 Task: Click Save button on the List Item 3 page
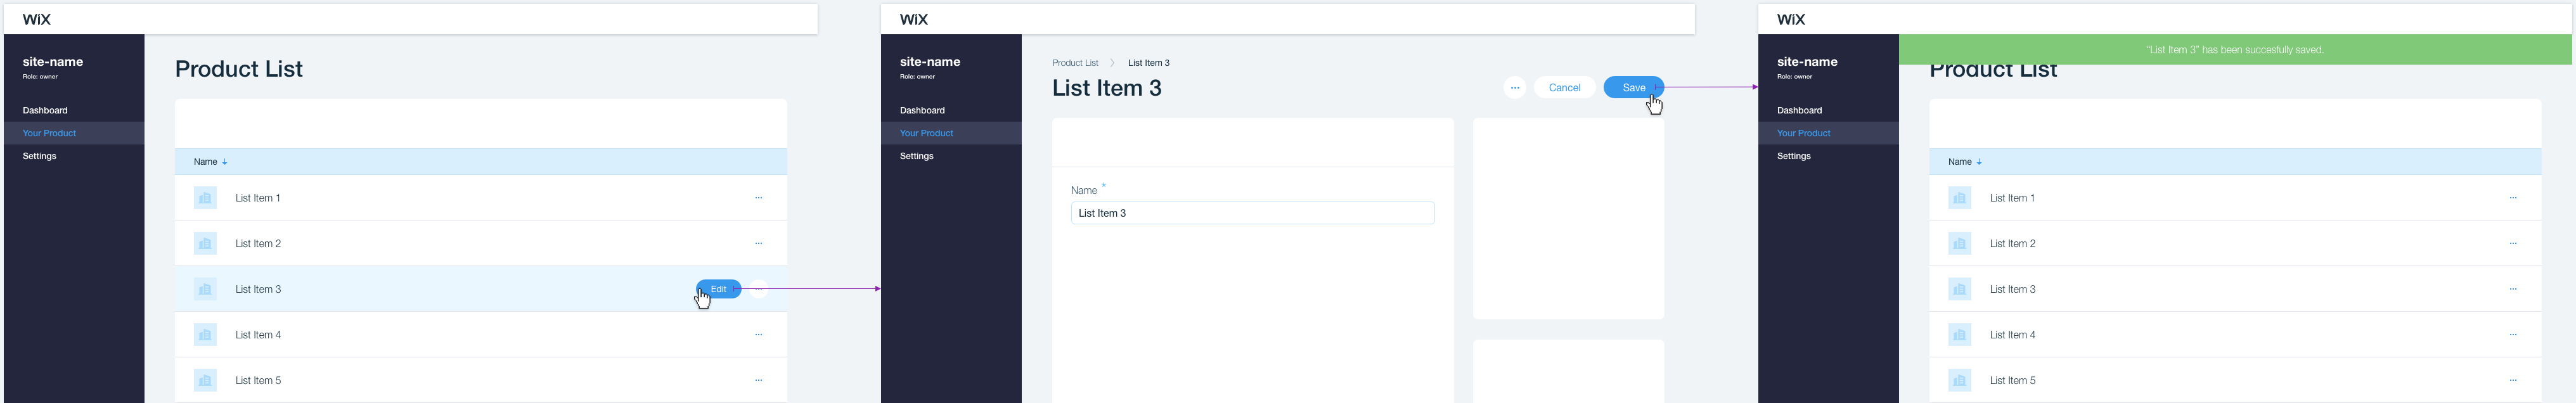(x=1632, y=88)
